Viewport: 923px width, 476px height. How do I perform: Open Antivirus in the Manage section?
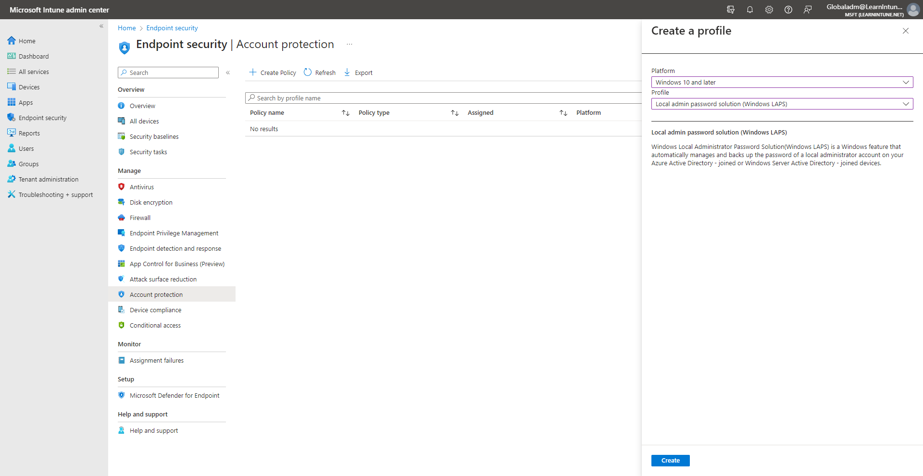point(142,187)
